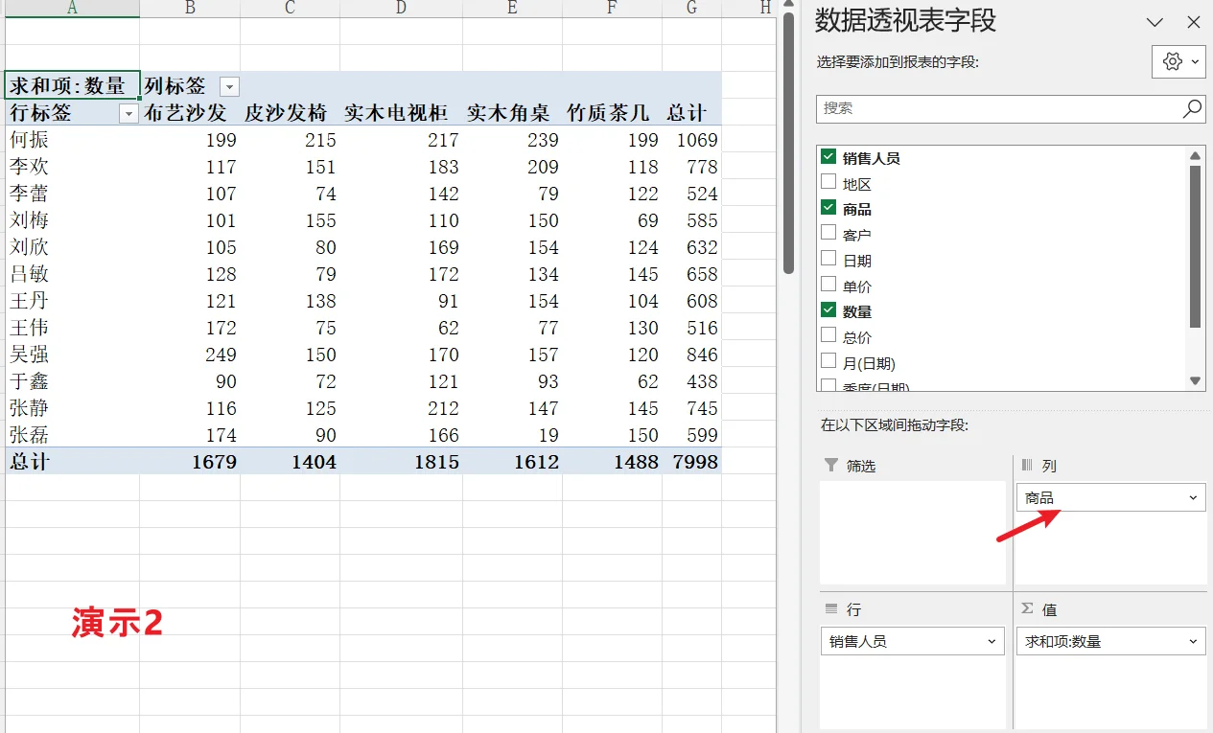
Task: Select the 求和项:数量 cell
Action: tap(72, 85)
